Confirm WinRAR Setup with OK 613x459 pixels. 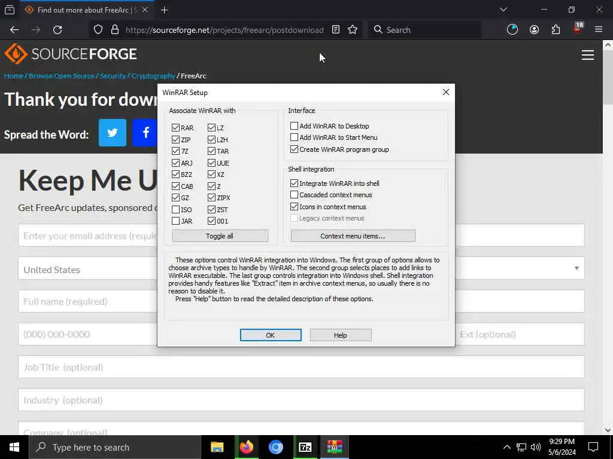coord(271,335)
